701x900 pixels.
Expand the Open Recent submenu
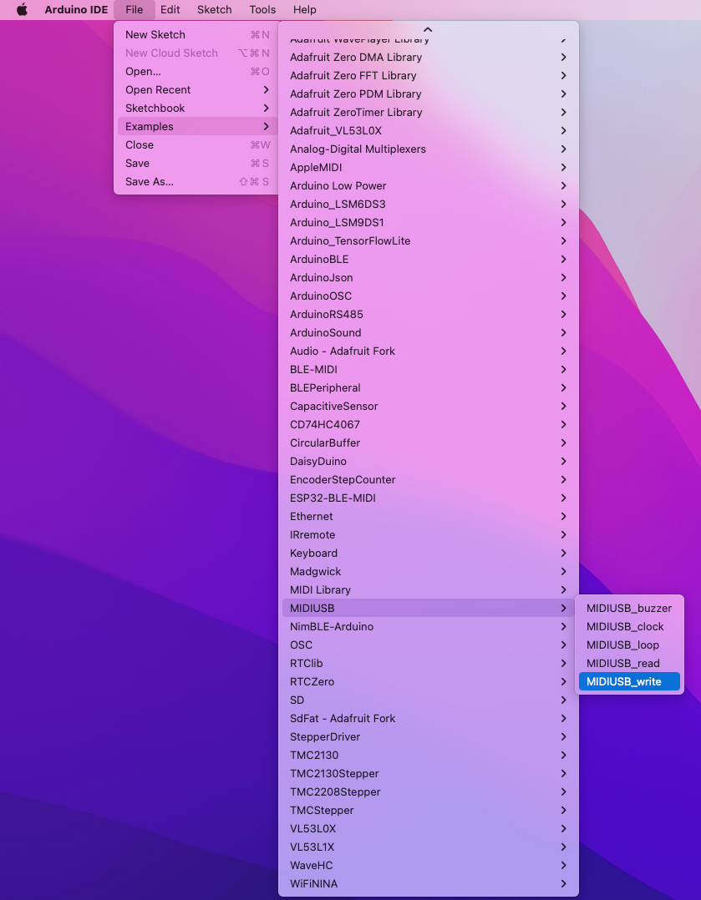[197, 89]
